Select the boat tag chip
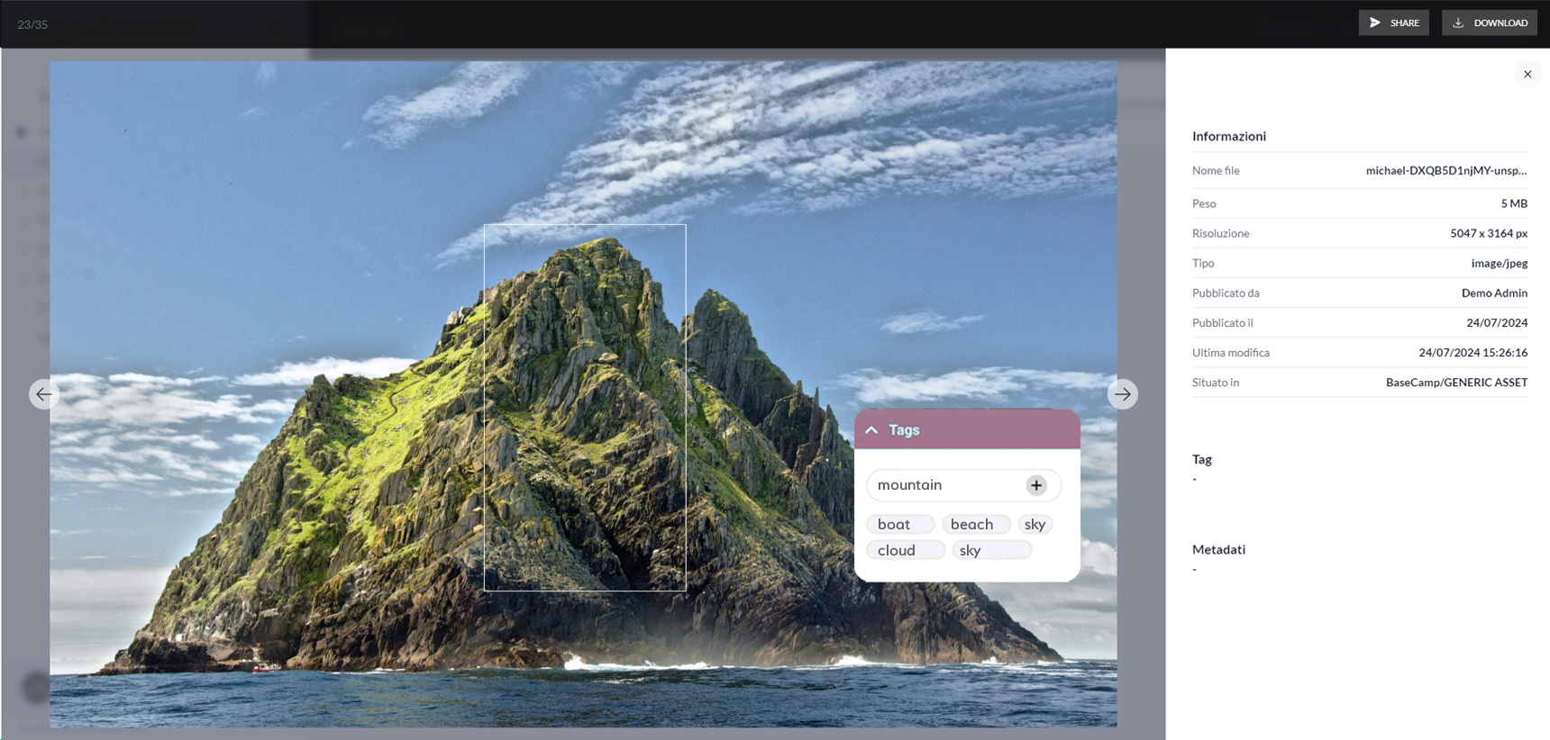The width and height of the screenshot is (1550, 740). 900,524
